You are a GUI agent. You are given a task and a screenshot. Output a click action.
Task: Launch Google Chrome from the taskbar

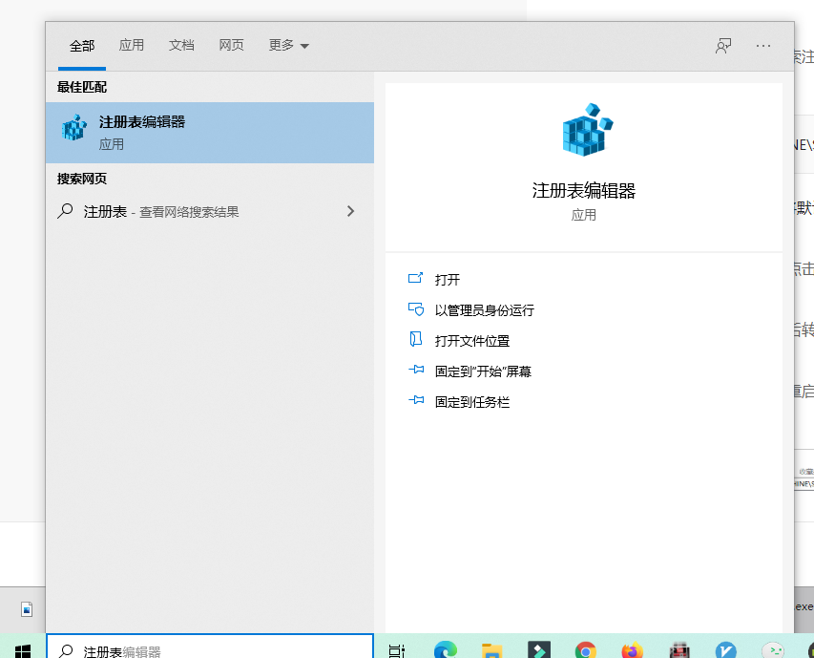[583, 648]
